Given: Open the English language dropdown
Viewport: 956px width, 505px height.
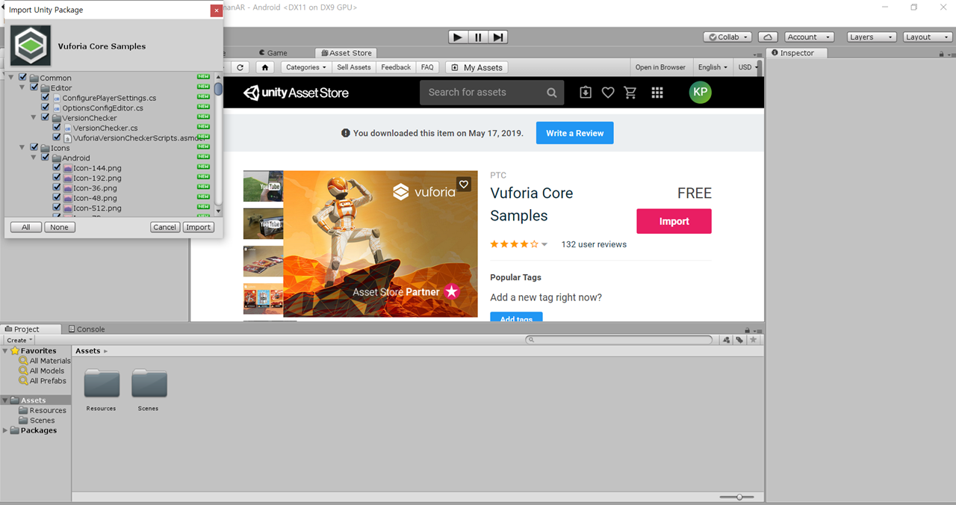Looking at the screenshot, I should point(713,67).
